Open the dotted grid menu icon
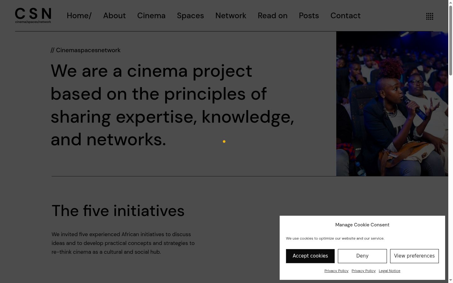Image resolution: width=453 pixels, height=283 pixels. tap(430, 16)
